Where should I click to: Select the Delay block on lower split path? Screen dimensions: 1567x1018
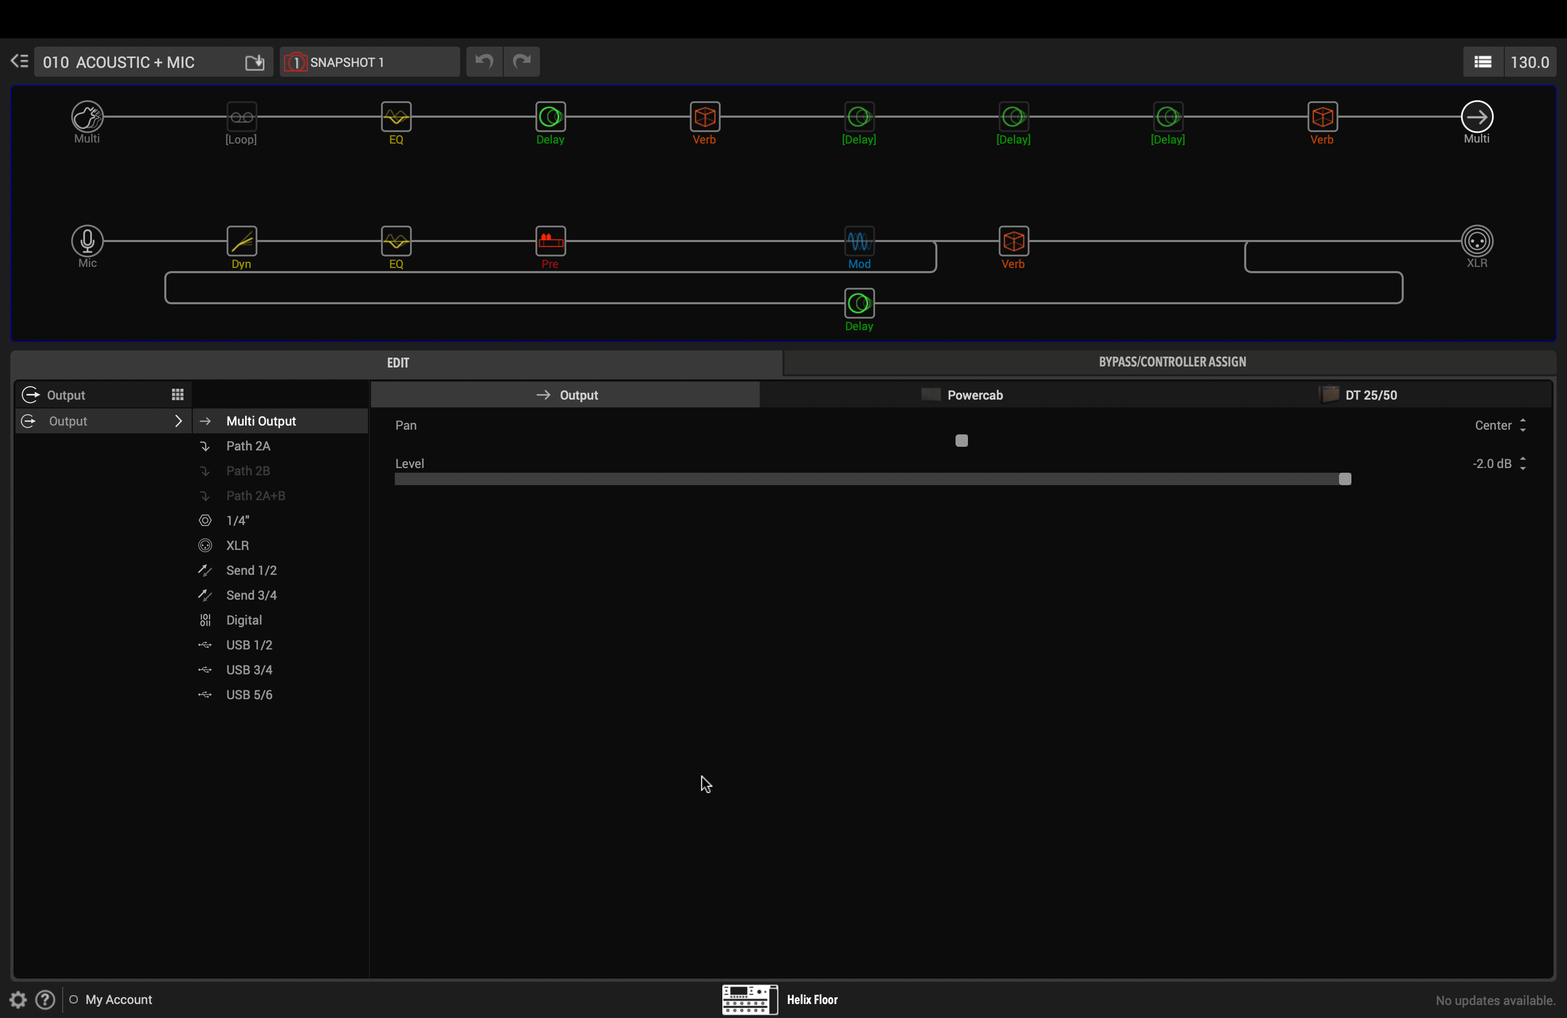tap(859, 304)
